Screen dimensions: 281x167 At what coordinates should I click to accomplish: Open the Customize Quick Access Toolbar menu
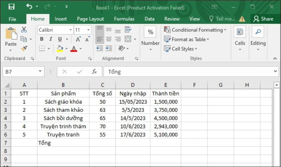[67, 7]
